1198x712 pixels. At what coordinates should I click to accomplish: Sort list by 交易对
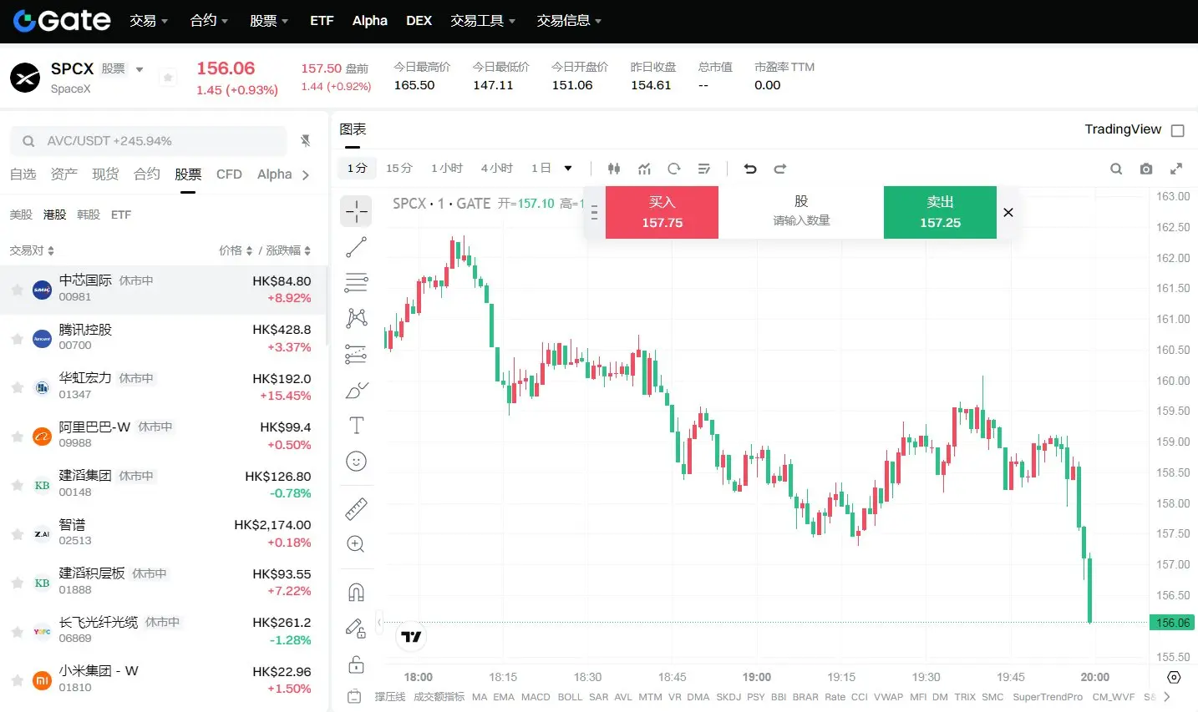tap(32, 250)
